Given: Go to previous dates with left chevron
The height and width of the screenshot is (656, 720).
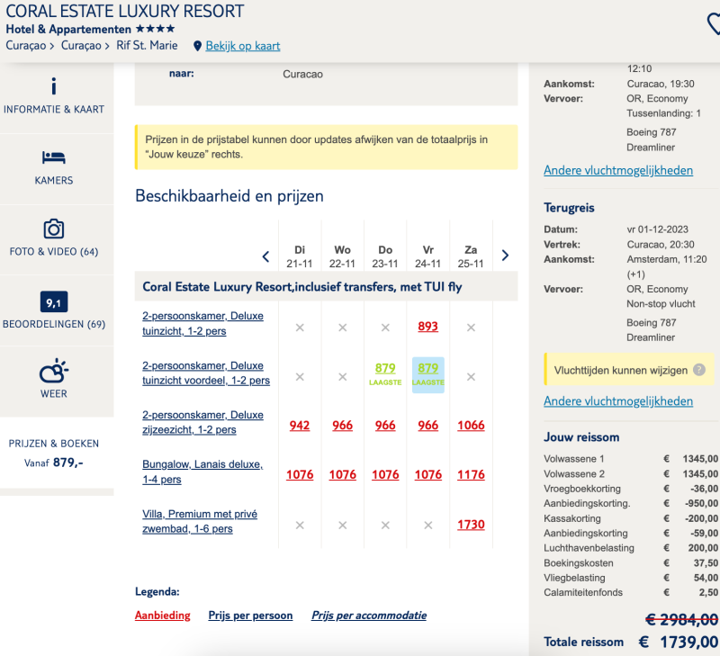Looking at the screenshot, I should 265,256.
